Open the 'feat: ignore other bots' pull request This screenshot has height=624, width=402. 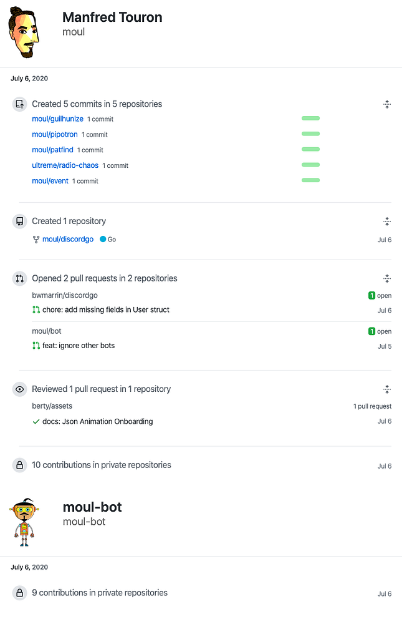[78, 345]
